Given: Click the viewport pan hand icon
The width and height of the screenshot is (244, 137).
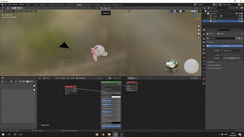Looking at the screenshot, I should 199,30.
